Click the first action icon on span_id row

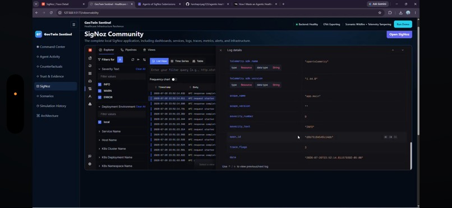click(385, 137)
